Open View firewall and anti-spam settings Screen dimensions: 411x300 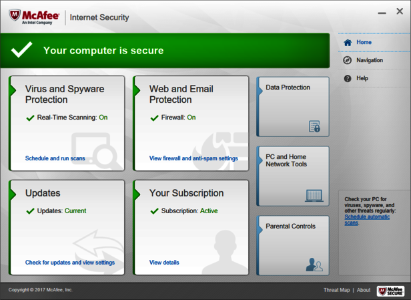(x=193, y=159)
